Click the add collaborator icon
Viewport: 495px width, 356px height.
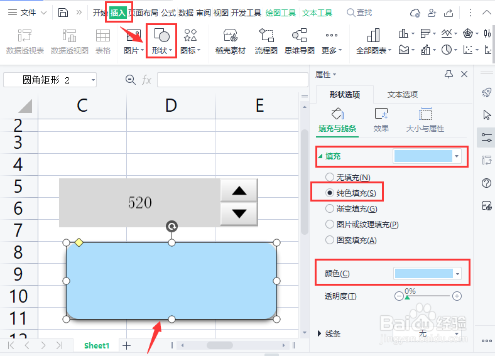point(432,13)
